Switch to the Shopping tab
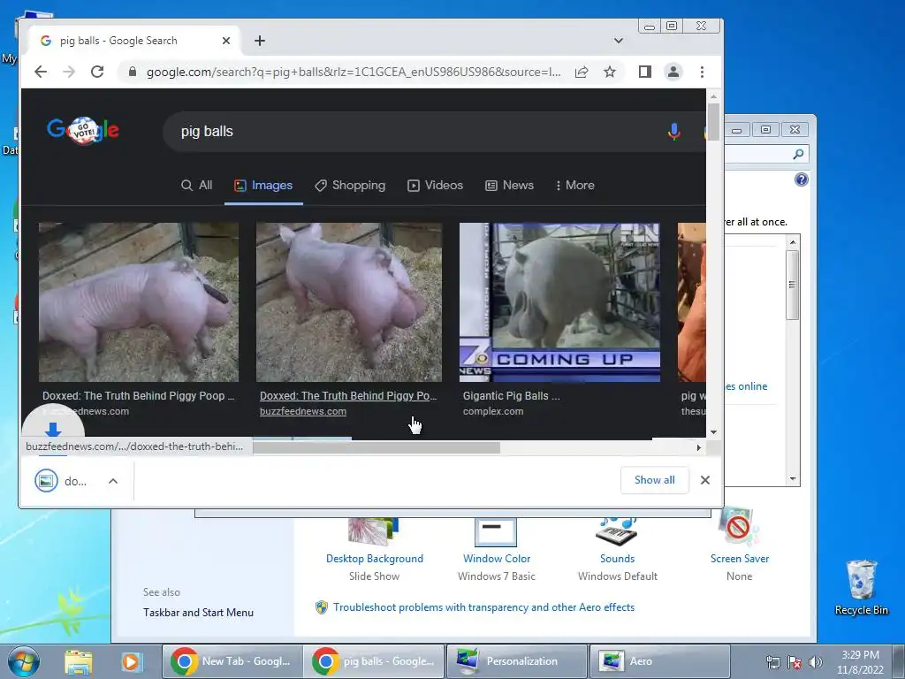The width and height of the screenshot is (905, 679). pos(350,186)
